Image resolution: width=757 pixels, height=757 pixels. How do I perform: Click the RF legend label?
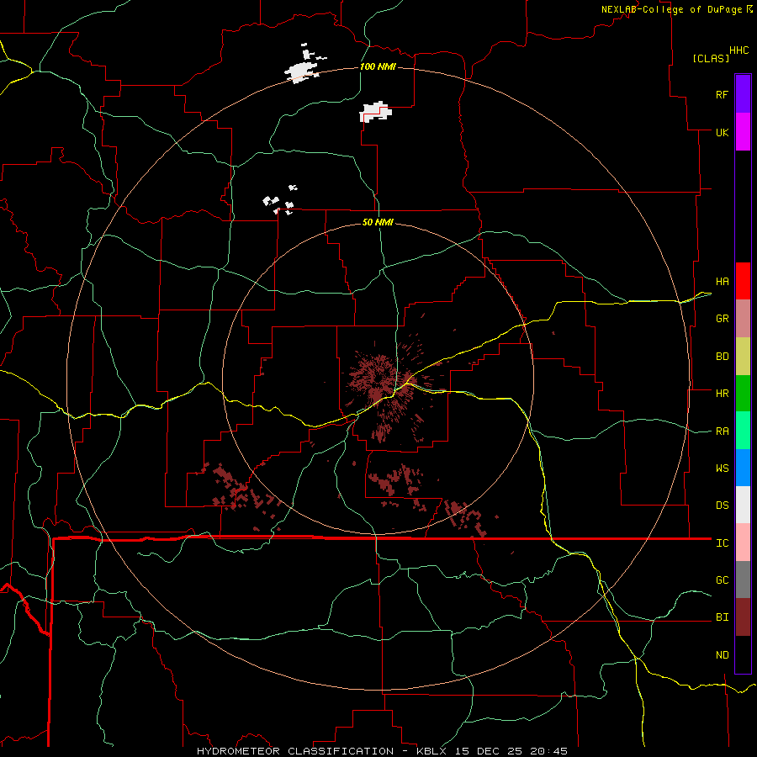[723, 94]
